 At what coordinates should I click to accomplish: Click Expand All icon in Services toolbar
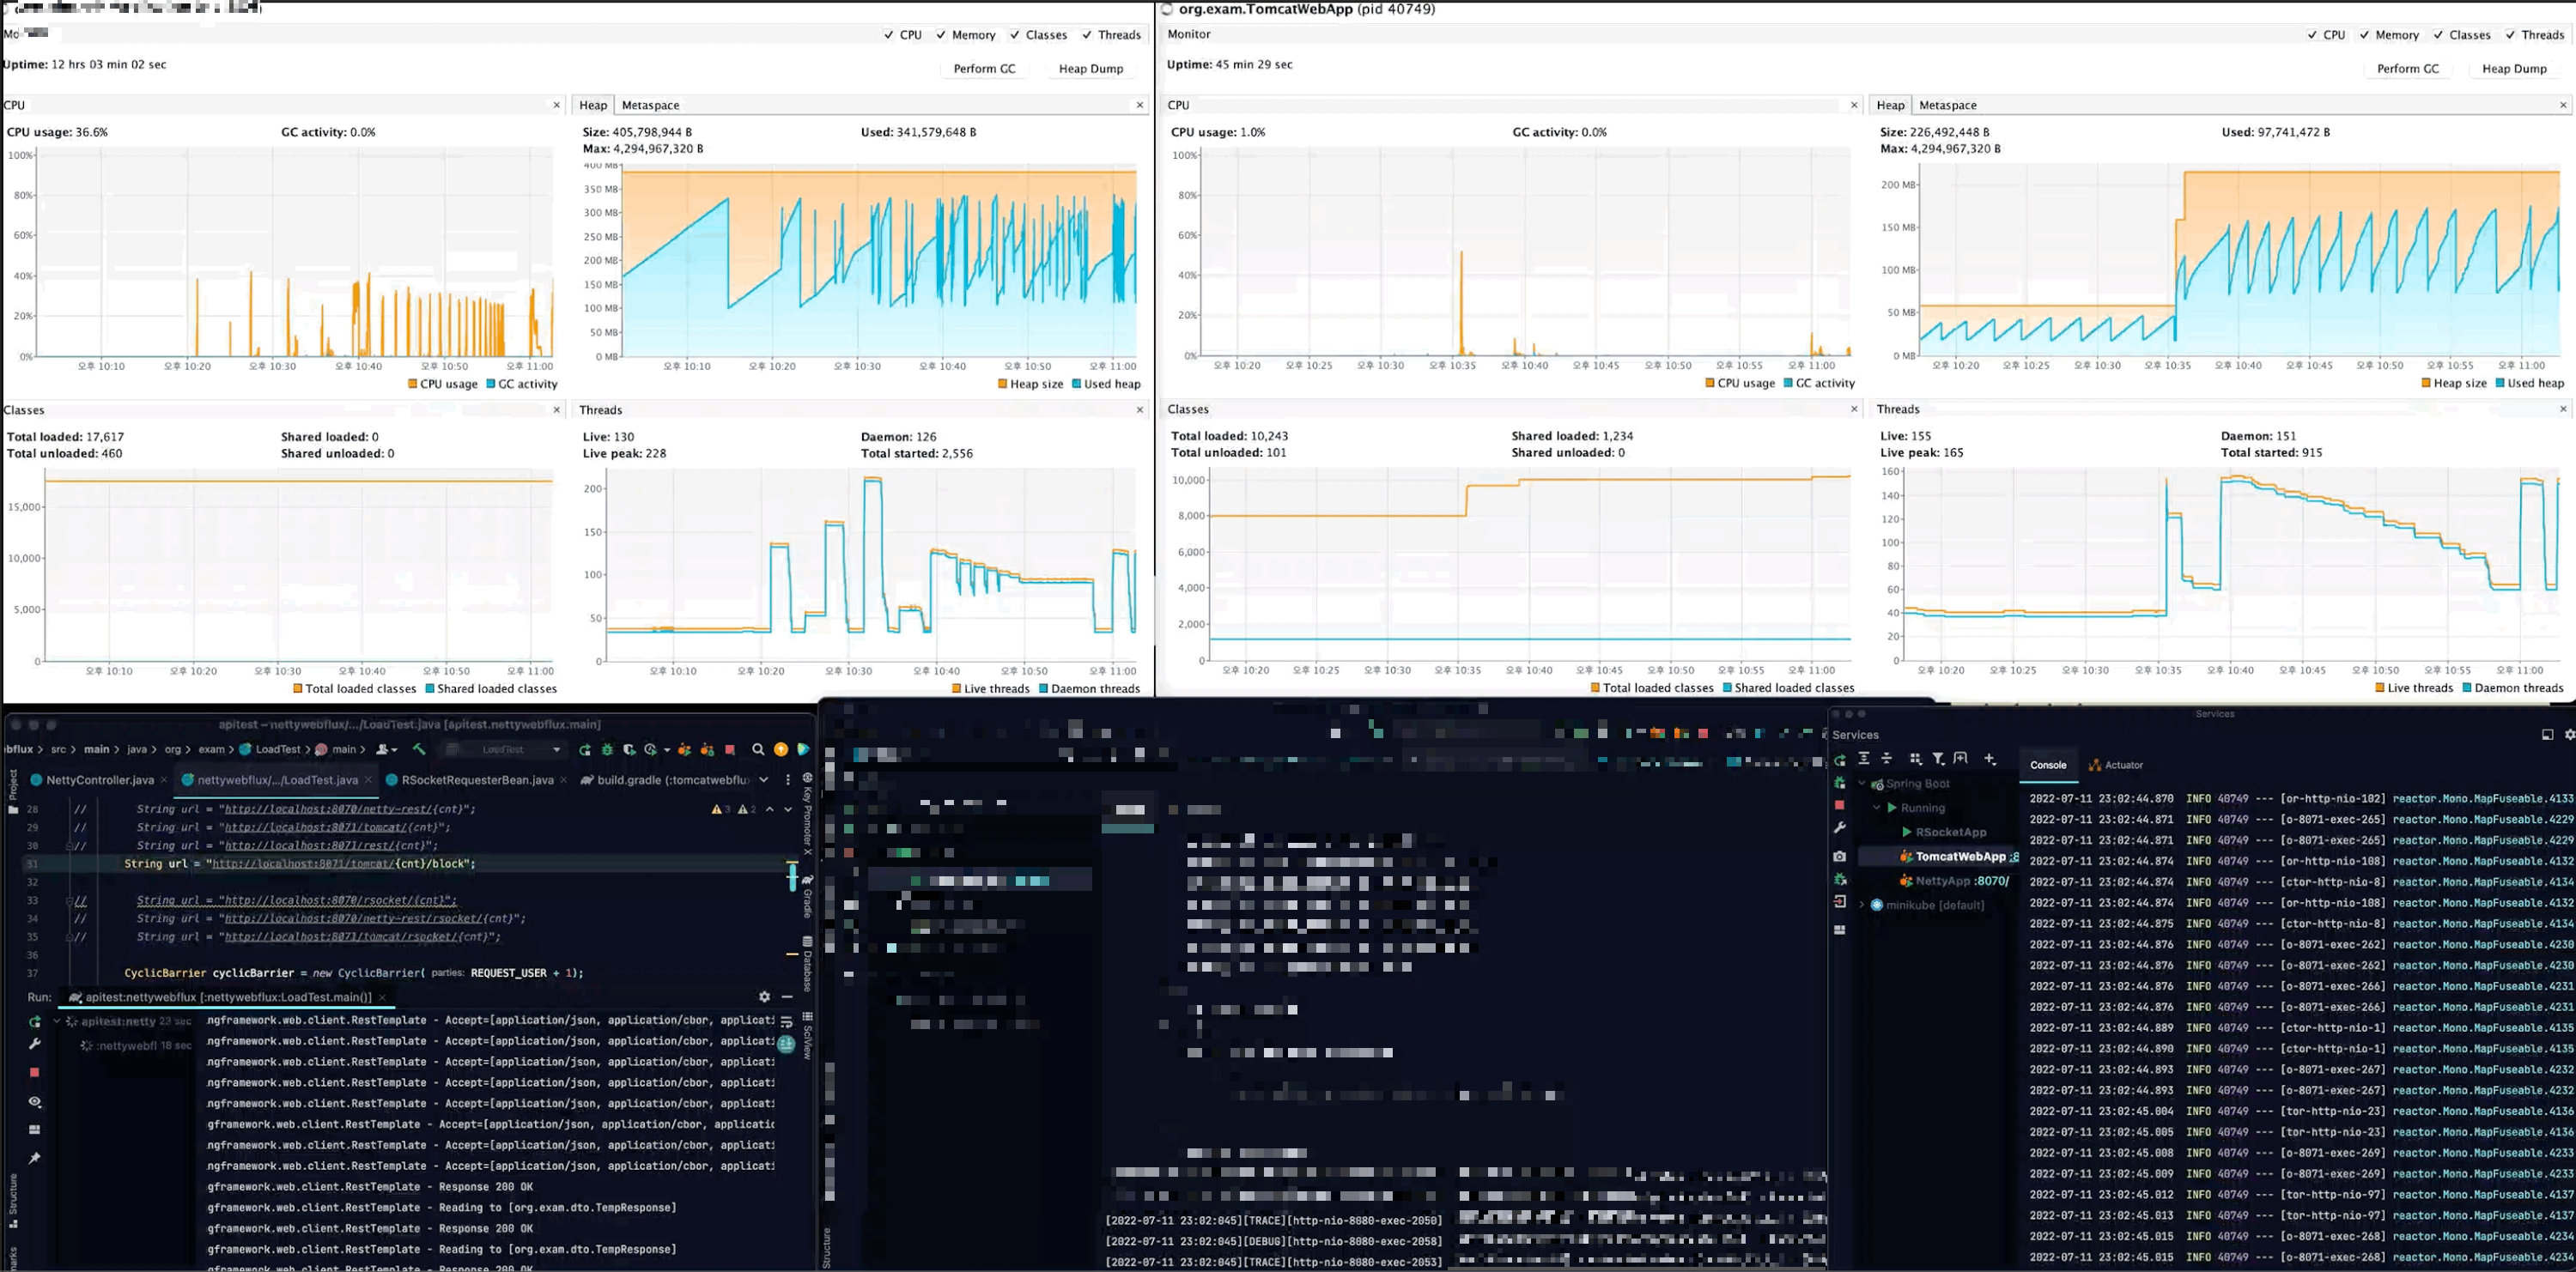(x=1864, y=760)
